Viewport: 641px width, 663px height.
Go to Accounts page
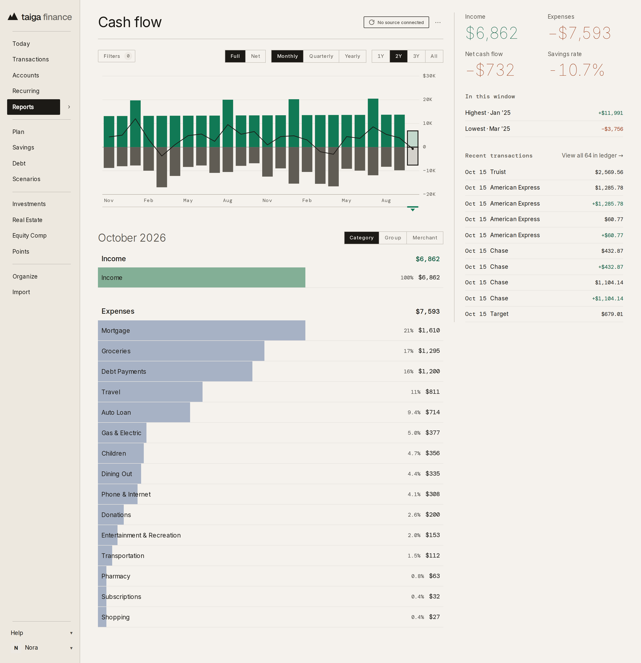(26, 75)
